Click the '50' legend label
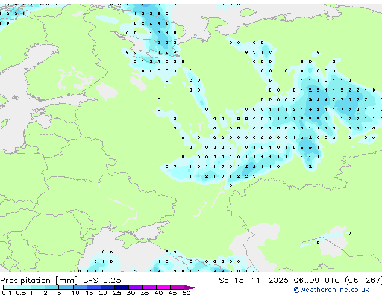382x295 pixels. (186, 293)
